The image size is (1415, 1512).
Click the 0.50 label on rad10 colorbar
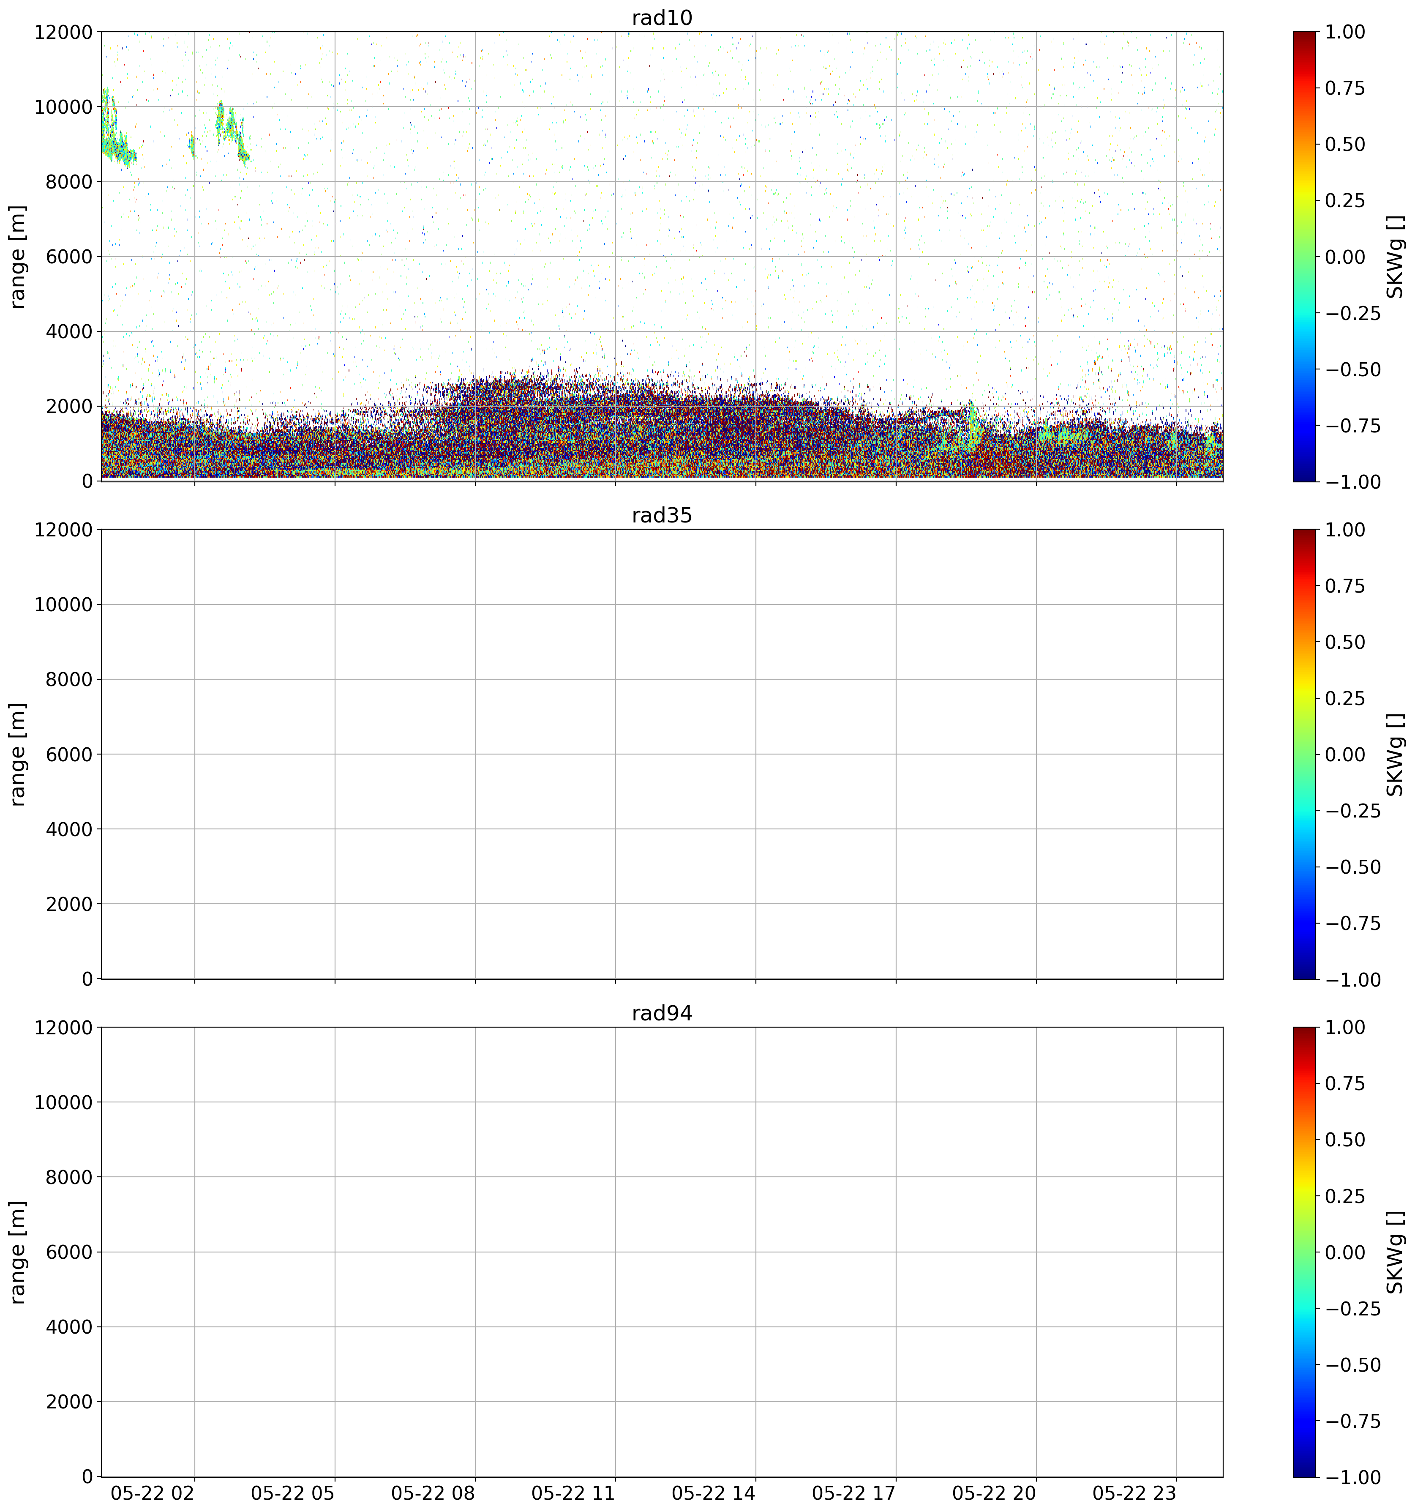(1345, 145)
